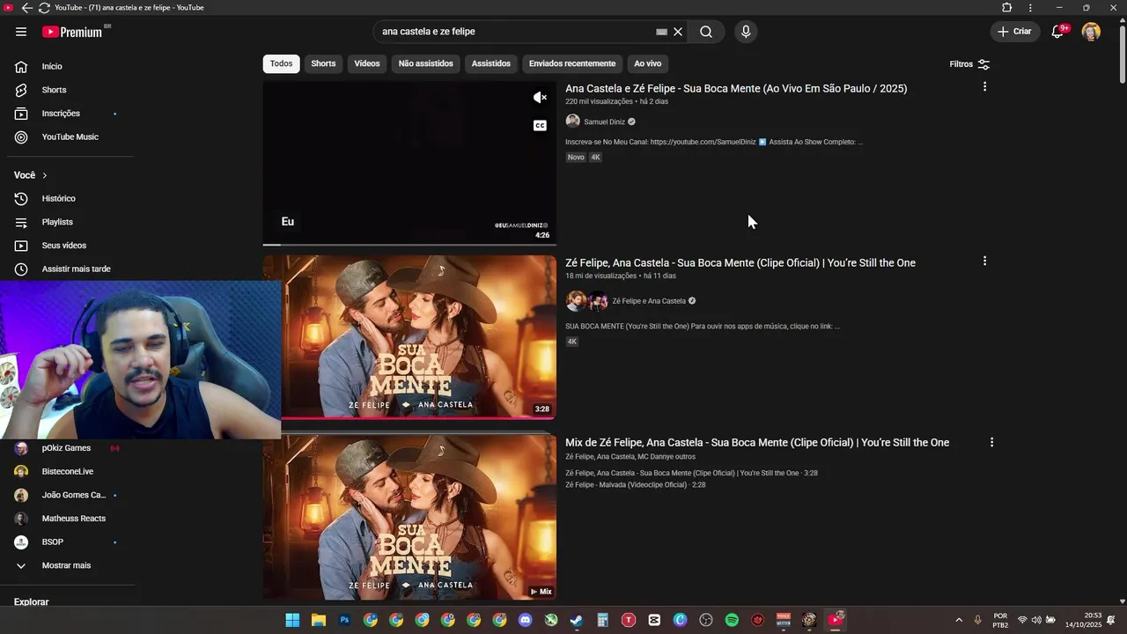Open the Filtros search filters
The width and height of the screenshot is (1127, 634).
[969, 64]
